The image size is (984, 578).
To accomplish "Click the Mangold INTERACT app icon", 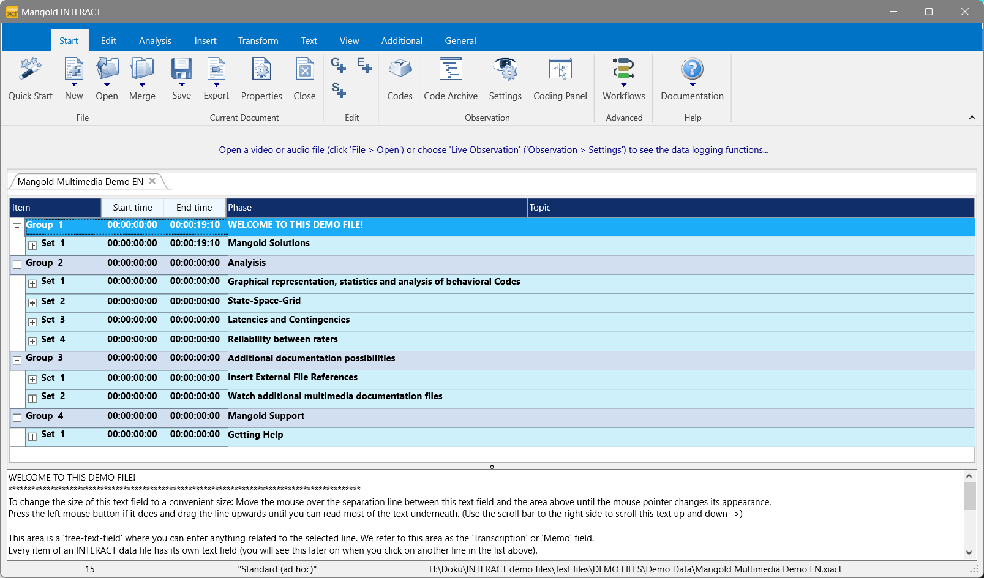I will pyautogui.click(x=12, y=12).
